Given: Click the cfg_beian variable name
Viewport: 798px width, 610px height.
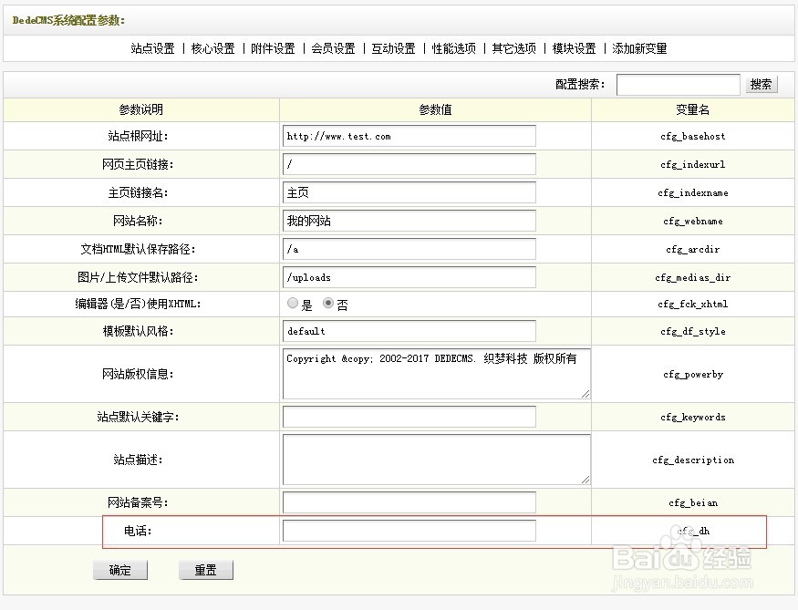Looking at the screenshot, I should point(692,502).
